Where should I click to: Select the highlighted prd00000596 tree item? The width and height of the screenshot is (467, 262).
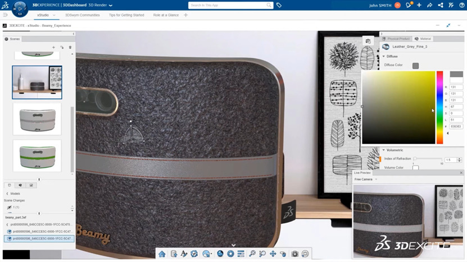(39, 238)
